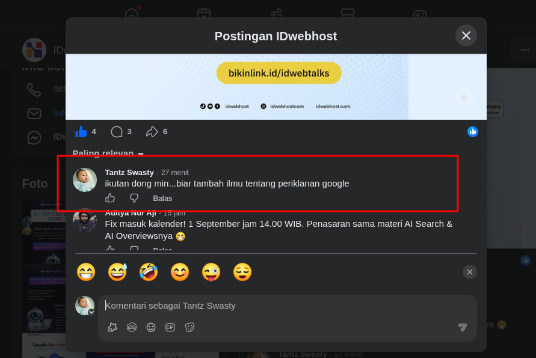Dislike Tantz Swasty's comment
The height and width of the screenshot is (358, 536).
coord(134,198)
